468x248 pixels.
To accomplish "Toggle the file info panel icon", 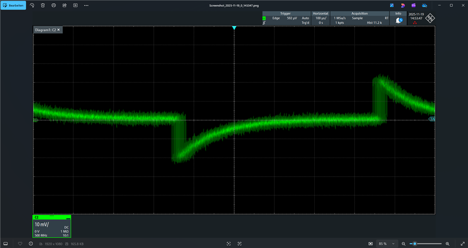I will coord(31,244).
